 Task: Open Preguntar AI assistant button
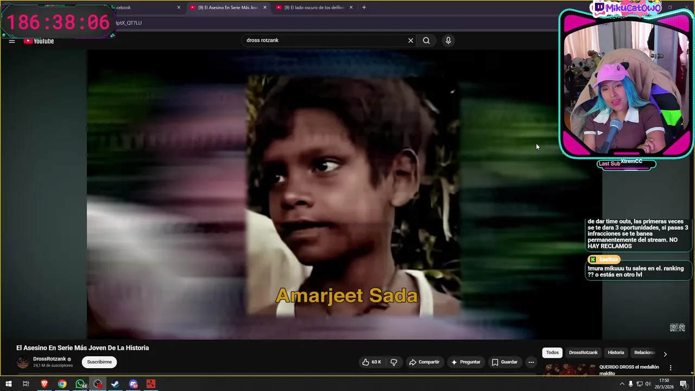click(465, 362)
